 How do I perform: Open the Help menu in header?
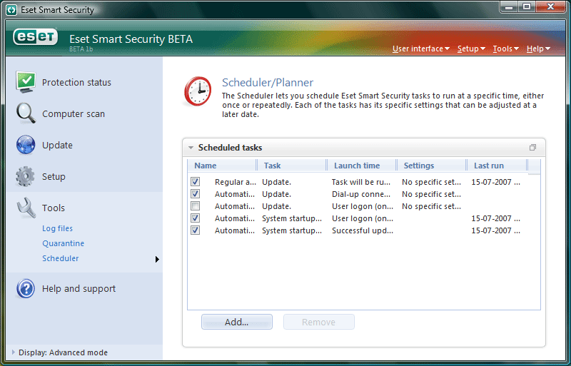[538, 49]
